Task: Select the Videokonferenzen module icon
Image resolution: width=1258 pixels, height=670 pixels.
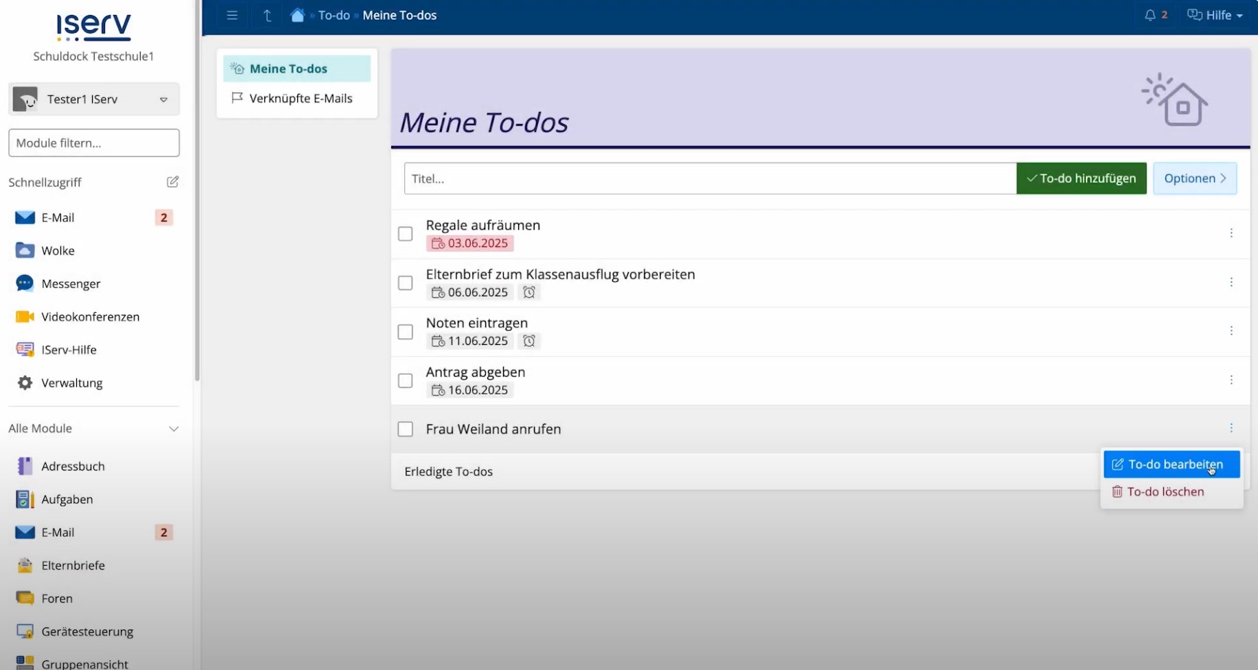Action: 24,316
